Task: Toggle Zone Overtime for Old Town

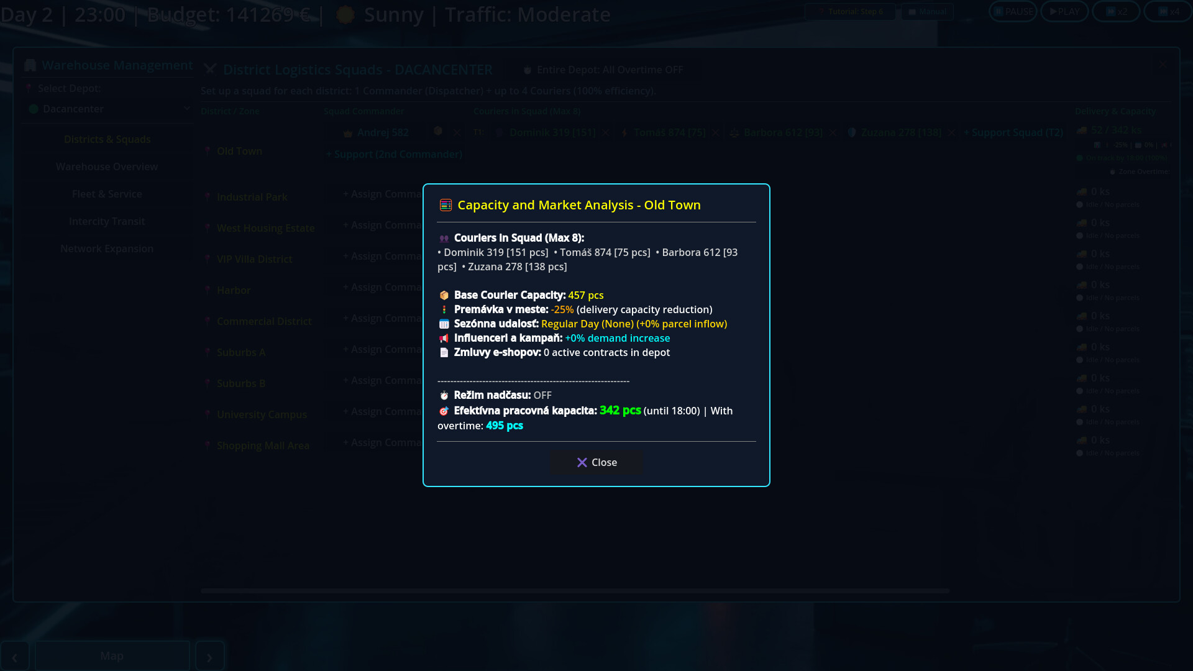Action: tap(1139, 171)
